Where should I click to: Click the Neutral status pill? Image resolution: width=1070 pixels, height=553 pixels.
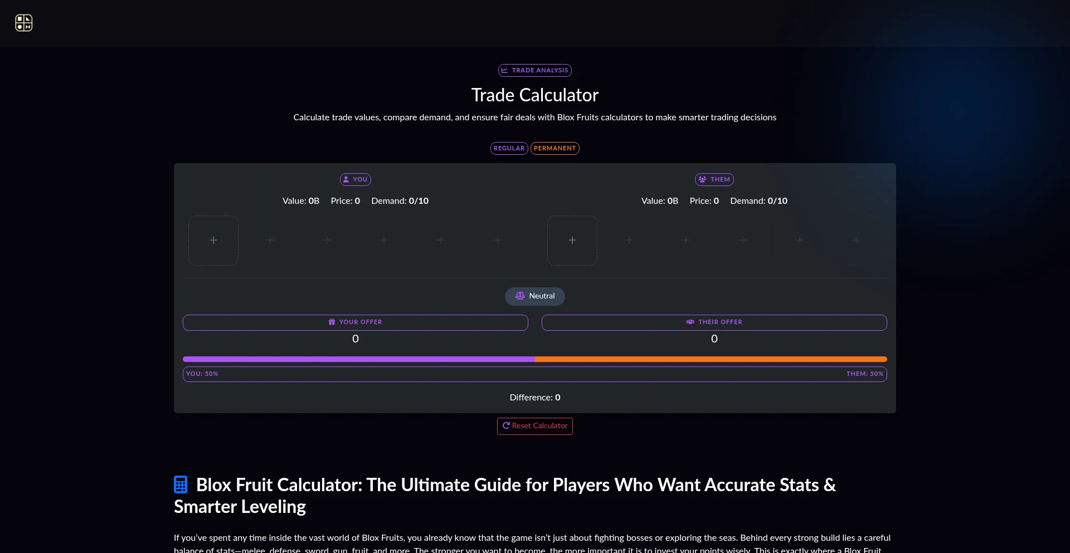coord(535,296)
